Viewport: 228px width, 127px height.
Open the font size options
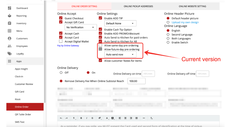pos(100,118)
